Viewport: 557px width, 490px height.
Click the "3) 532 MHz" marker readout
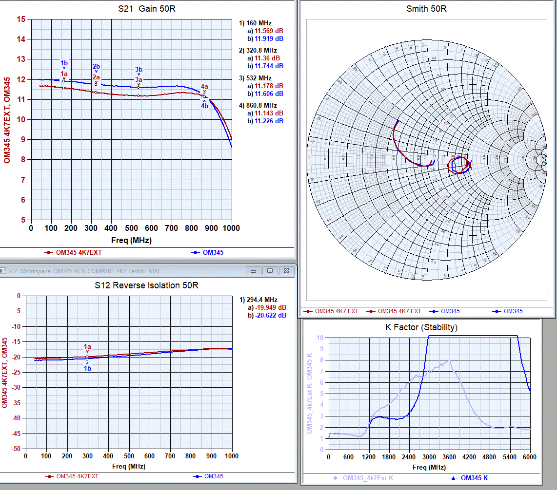[x=255, y=78]
